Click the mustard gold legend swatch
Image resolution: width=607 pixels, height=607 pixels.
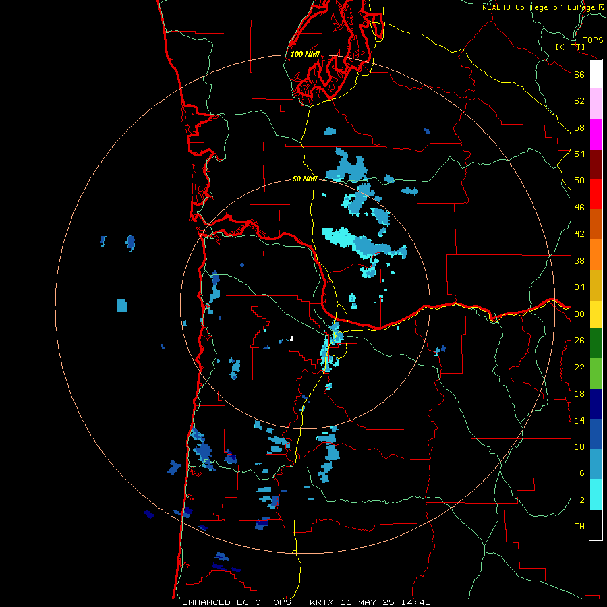pos(596,285)
